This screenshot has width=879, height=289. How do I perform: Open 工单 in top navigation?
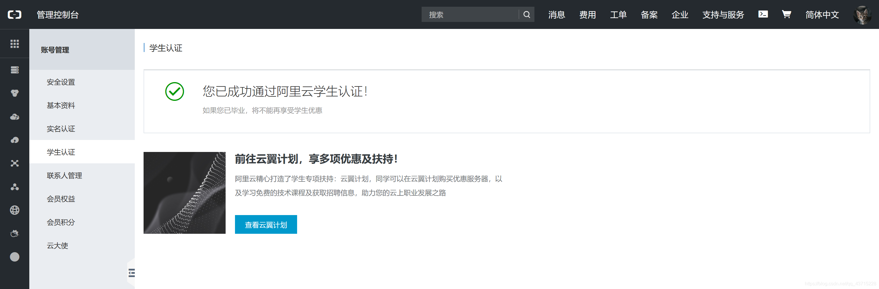(x=618, y=15)
